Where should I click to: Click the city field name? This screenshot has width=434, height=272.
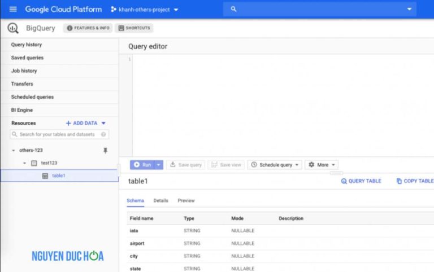point(134,256)
